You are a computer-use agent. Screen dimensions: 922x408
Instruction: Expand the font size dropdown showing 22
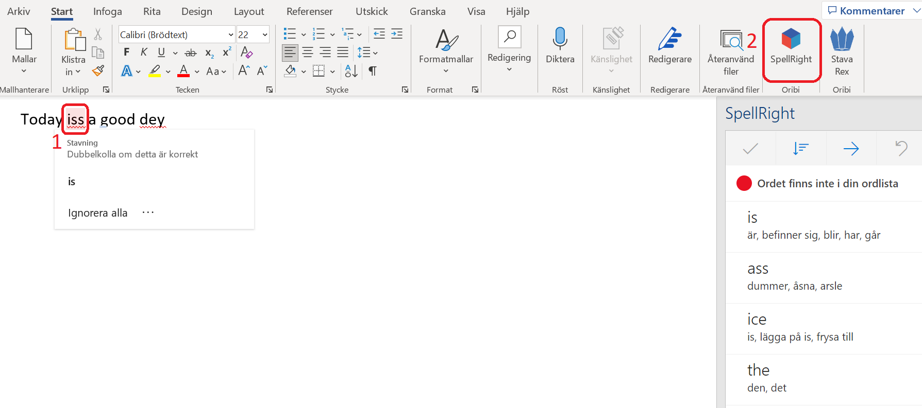265,35
